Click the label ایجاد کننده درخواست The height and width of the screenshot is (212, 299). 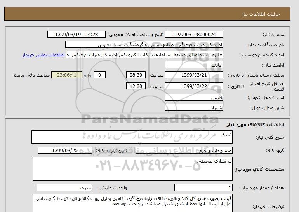262,55
